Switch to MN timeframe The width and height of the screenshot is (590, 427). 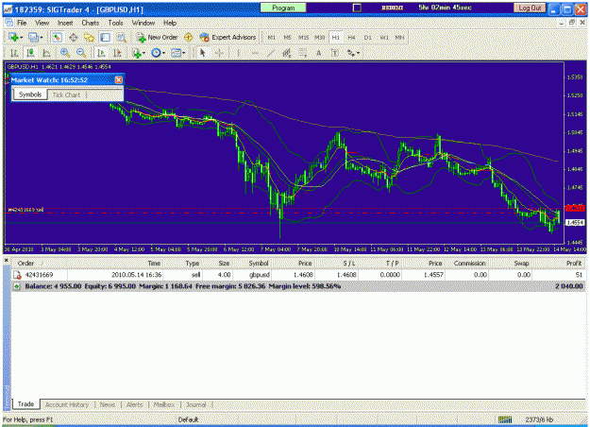point(399,37)
